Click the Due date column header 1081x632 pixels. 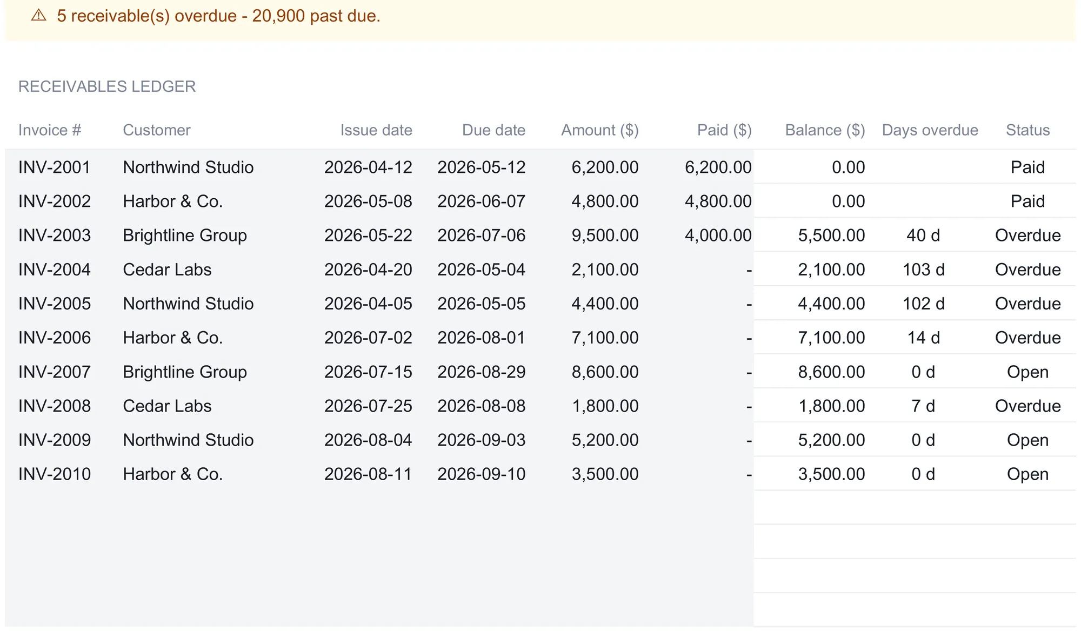493,130
